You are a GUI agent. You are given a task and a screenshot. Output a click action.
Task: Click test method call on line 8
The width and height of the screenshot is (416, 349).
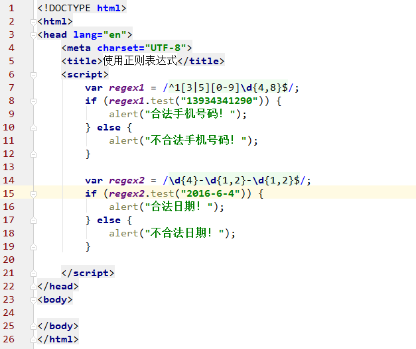pos(163,101)
